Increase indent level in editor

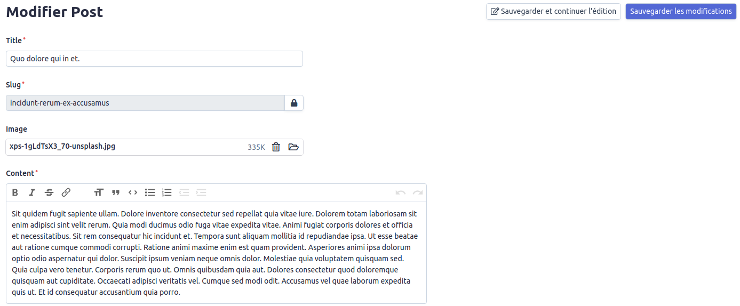[x=201, y=192]
